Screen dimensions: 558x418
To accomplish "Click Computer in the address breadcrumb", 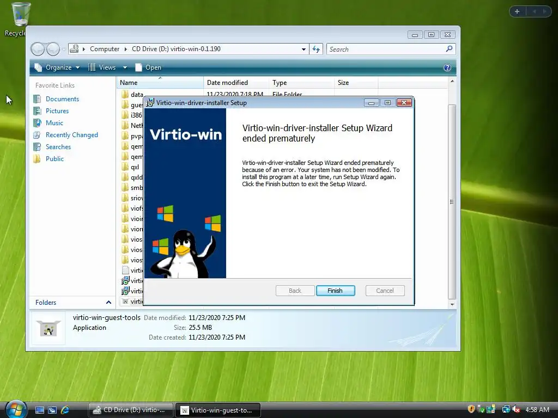I will pyautogui.click(x=105, y=49).
